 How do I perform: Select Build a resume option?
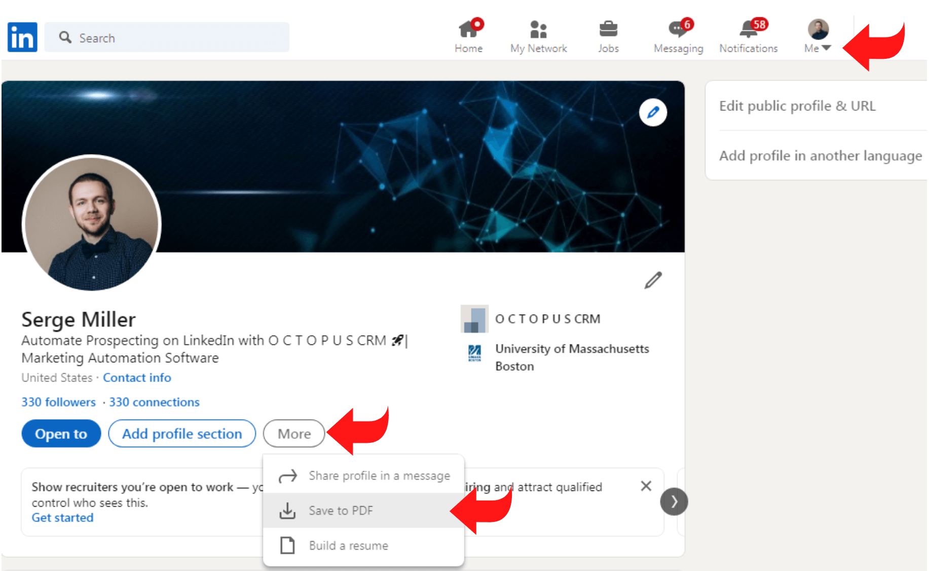point(348,545)
